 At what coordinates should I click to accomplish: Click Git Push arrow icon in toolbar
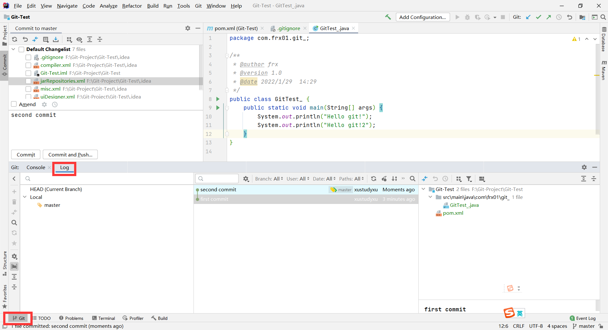point(549,17)
